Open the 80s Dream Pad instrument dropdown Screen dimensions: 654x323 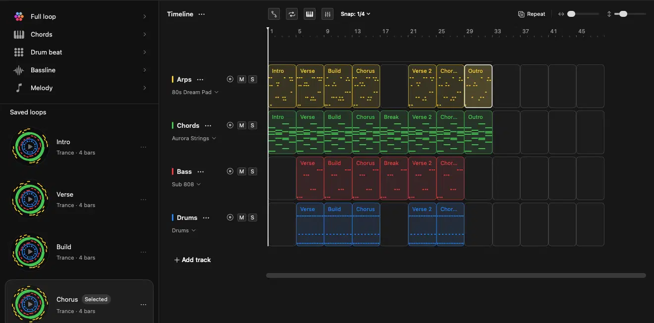(195, 92)
